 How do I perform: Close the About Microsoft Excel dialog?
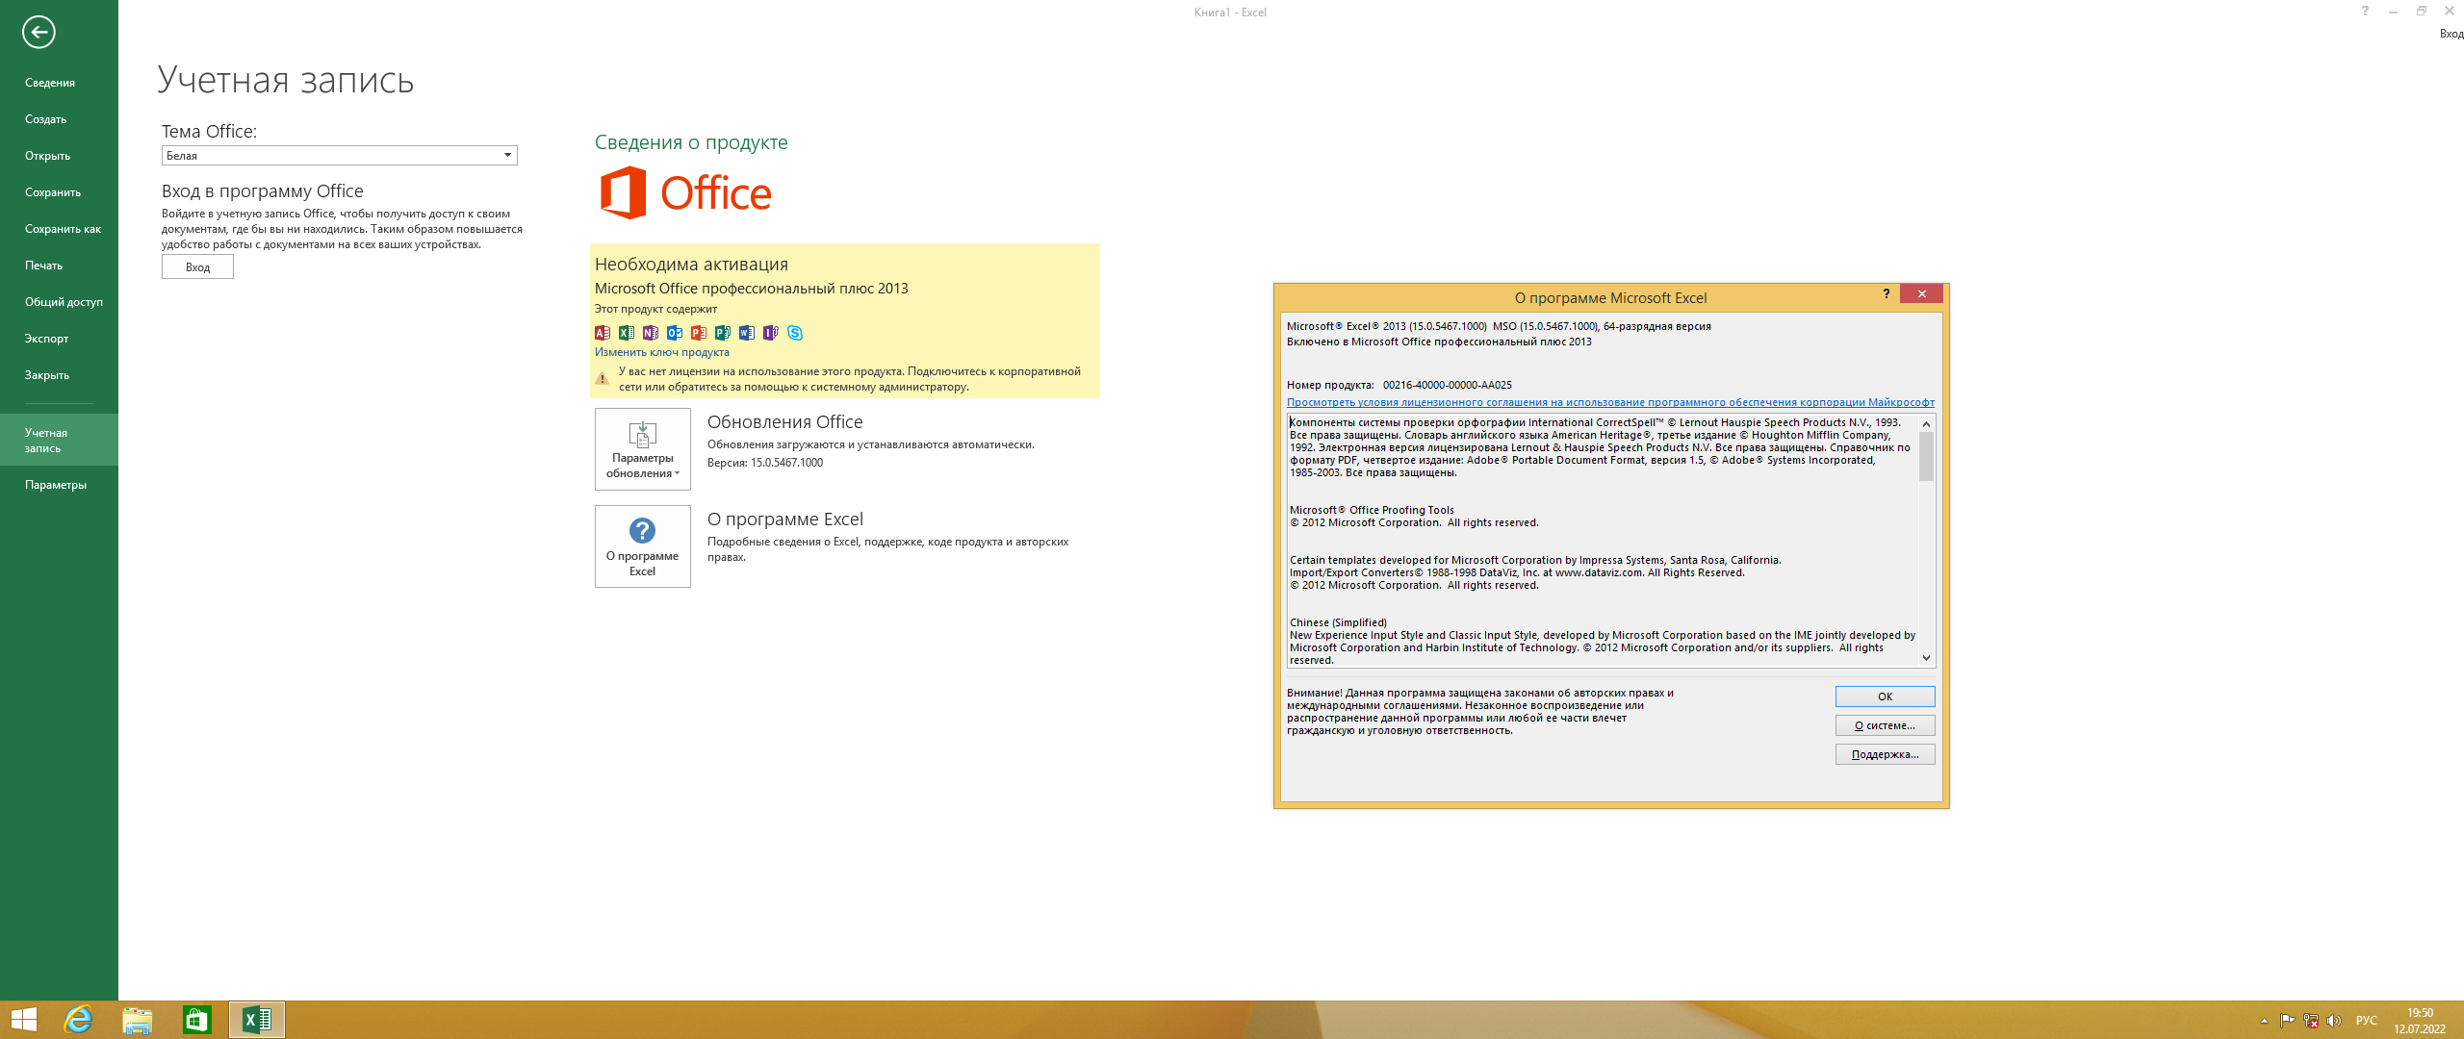[x=1921, y=294]
